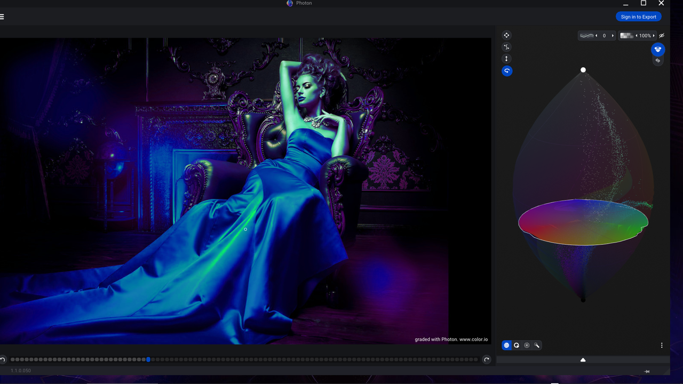This screenshot has width=683, height=384.
Task: Select the four-way move arrows tool
Action: [x=507, y=35]
